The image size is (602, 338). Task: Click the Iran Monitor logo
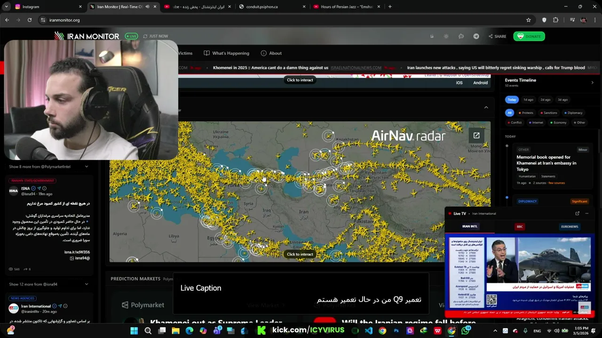click(x=87, y=36)
